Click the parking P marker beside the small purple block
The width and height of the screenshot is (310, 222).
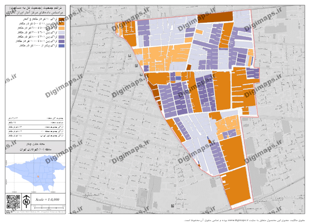click(136, 66)
